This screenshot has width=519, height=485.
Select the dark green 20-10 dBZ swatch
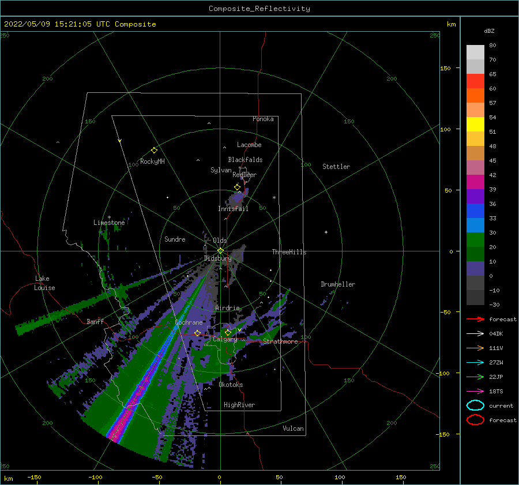click(475, 254)
